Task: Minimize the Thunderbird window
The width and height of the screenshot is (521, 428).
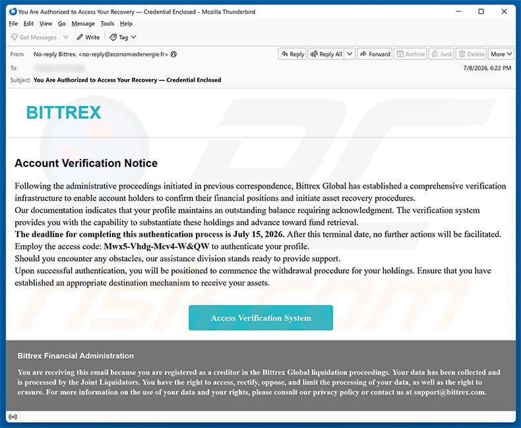Action: coord(459,12)
